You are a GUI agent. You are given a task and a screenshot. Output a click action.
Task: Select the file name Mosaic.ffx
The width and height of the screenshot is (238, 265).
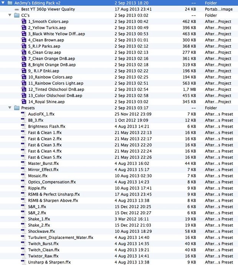[38, 176]
